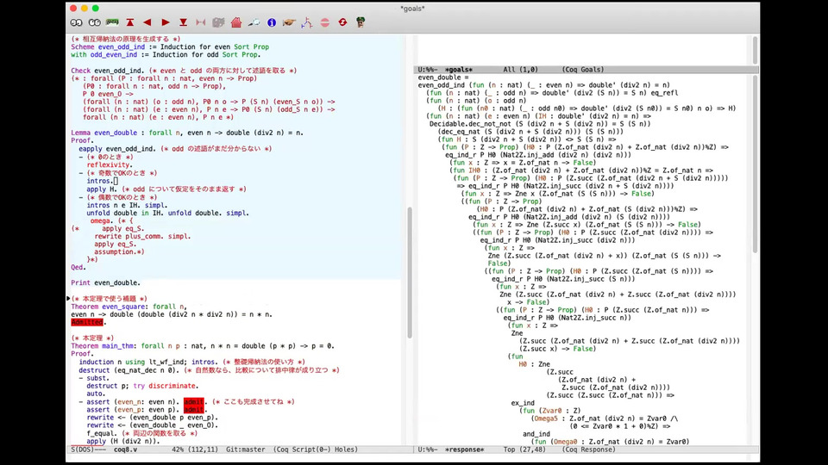
Task: Click the left script pane scrollbar thumb
Action: click(x=409, y=272)
